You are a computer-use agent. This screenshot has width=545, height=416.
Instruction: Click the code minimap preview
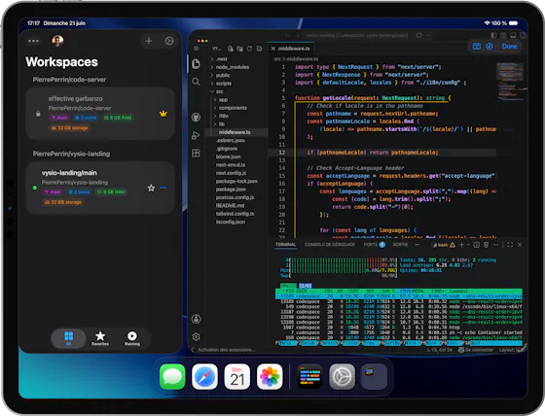click(x=510, y=82)
